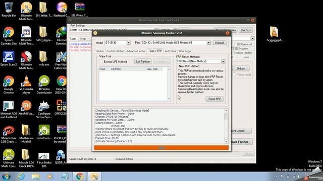
Task: Launch Epson Scan 2 desktop icon
Action: (9, 58)
